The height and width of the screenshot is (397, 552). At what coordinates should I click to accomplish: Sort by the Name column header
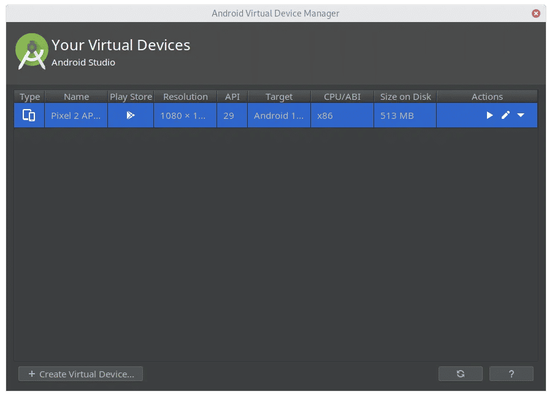(x=76, y=97)
